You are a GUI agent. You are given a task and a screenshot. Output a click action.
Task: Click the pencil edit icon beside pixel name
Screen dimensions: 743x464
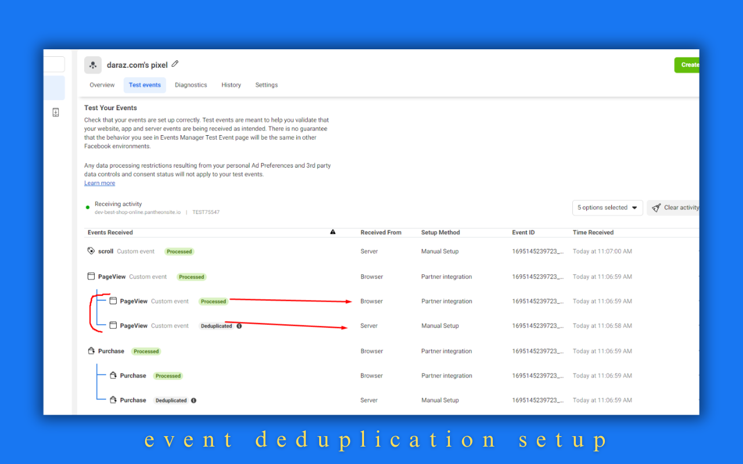(175, 64)
